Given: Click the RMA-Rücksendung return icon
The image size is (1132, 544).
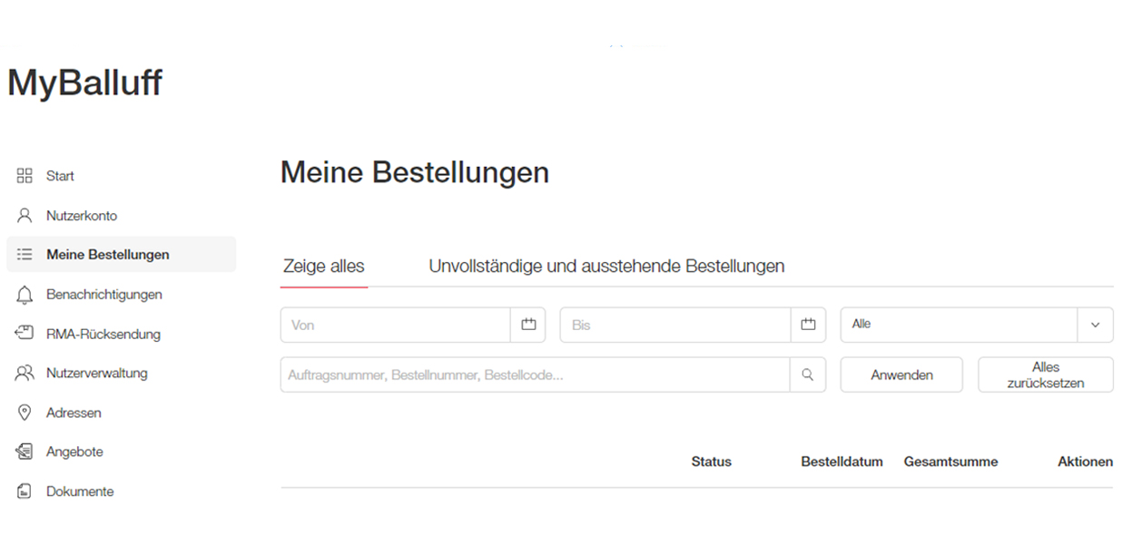Looking at the screenshot, I should pos(25,334).
